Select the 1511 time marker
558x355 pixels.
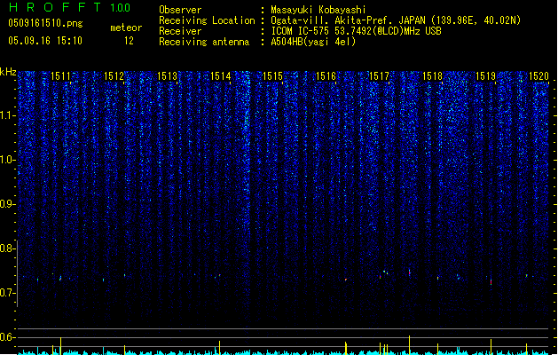point(60,76)
